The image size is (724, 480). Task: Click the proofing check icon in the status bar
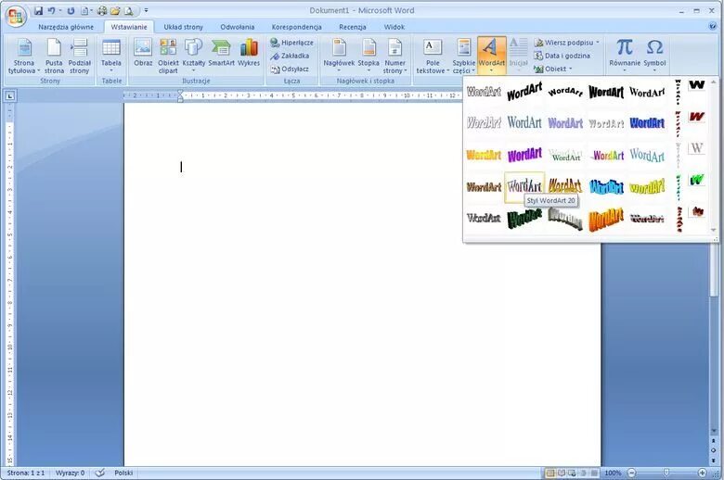99,473
